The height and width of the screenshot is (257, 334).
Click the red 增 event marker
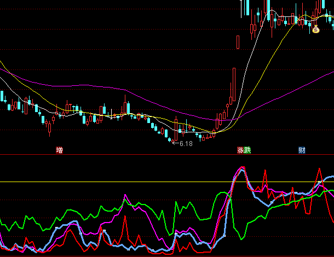[x=59, y=150]
